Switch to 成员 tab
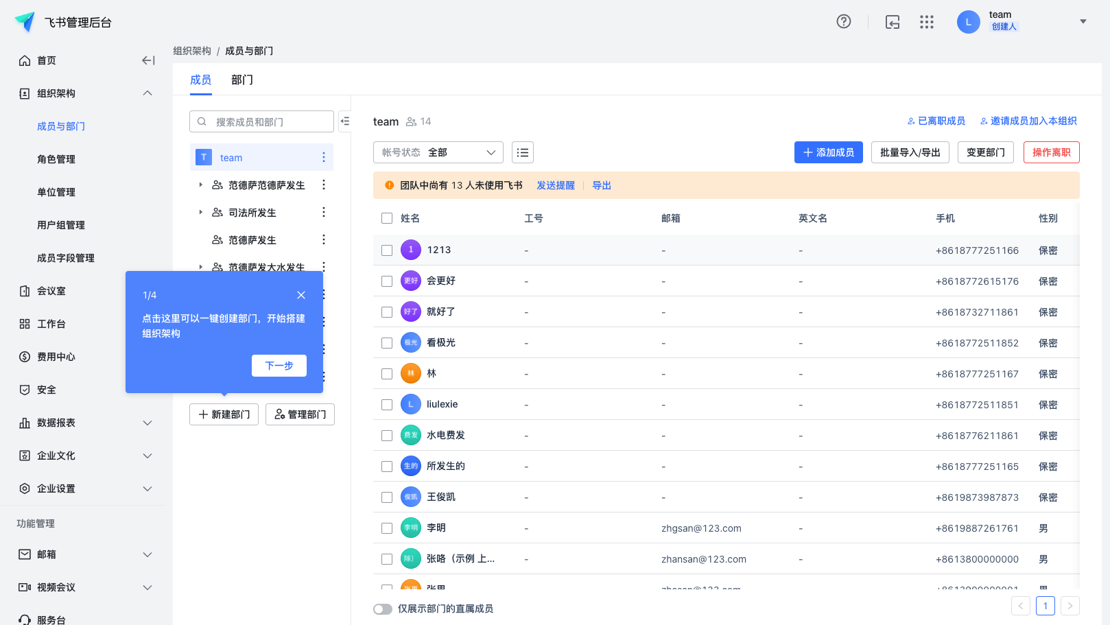 coord(201,80)
